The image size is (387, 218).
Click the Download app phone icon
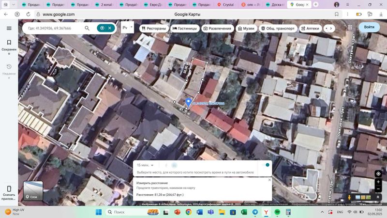tap(9, 189)
